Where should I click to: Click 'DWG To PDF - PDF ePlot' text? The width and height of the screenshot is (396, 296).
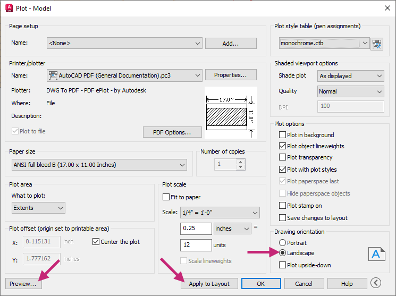(x=96, y=90)
